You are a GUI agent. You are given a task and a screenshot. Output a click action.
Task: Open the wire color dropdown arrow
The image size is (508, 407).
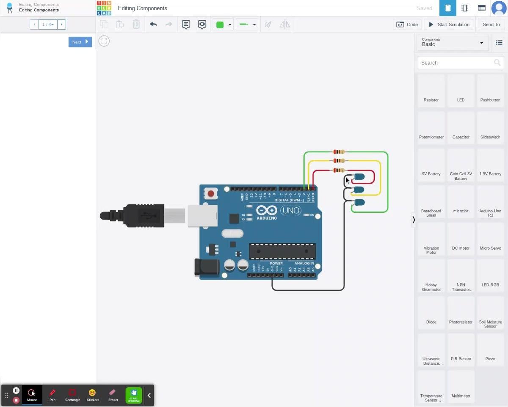[x=230, y=25]
